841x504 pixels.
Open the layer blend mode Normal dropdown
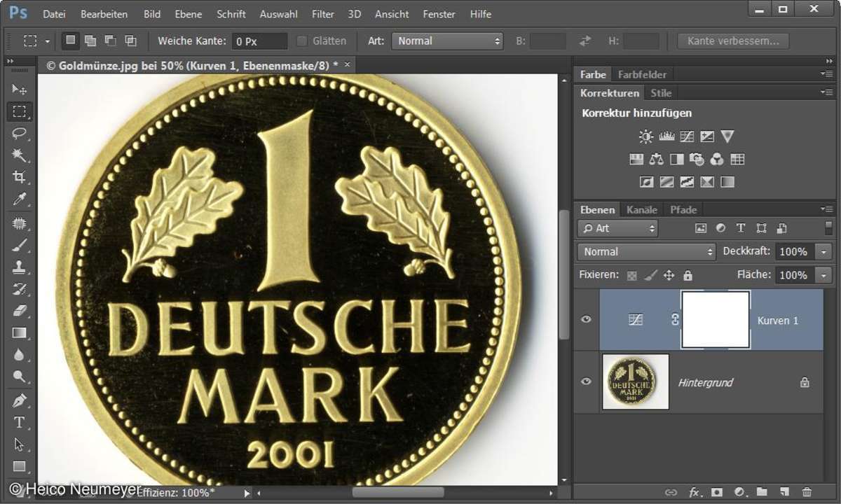(x=646, y=252)
